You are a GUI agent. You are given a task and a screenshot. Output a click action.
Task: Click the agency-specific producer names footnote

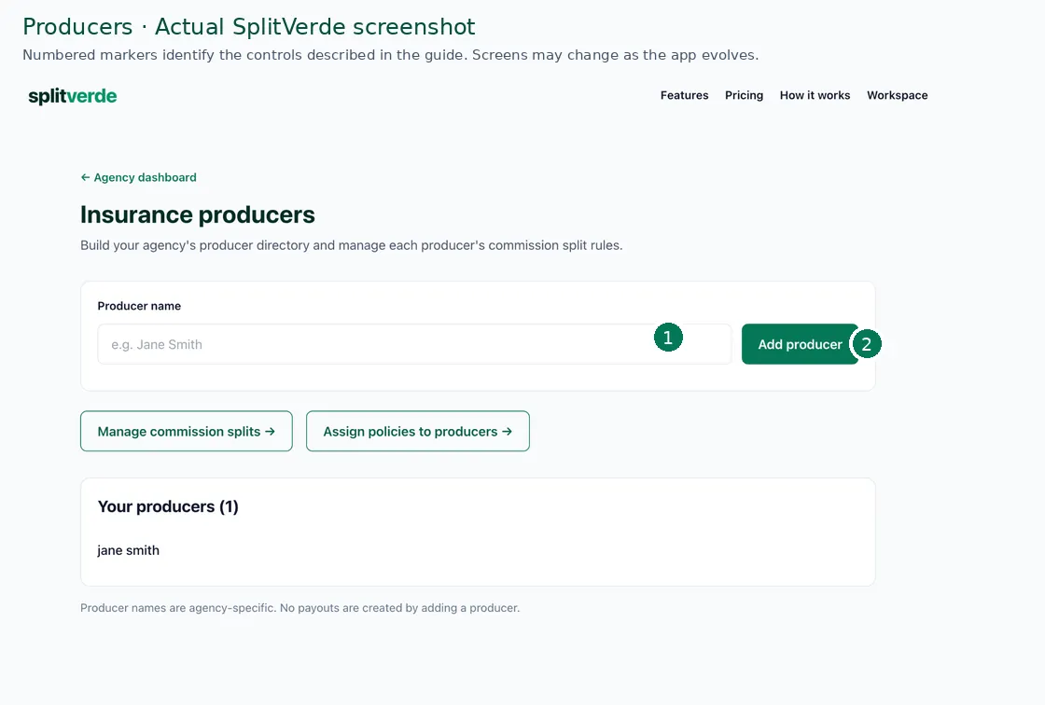pos(300,608)
